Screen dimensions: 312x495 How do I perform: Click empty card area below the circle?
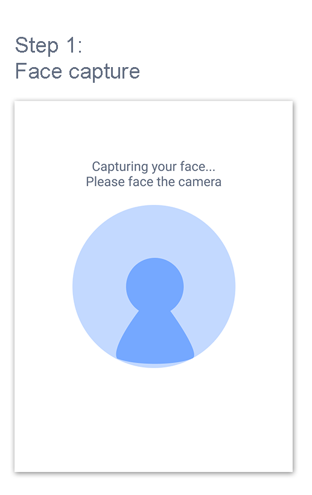point(154,420)
